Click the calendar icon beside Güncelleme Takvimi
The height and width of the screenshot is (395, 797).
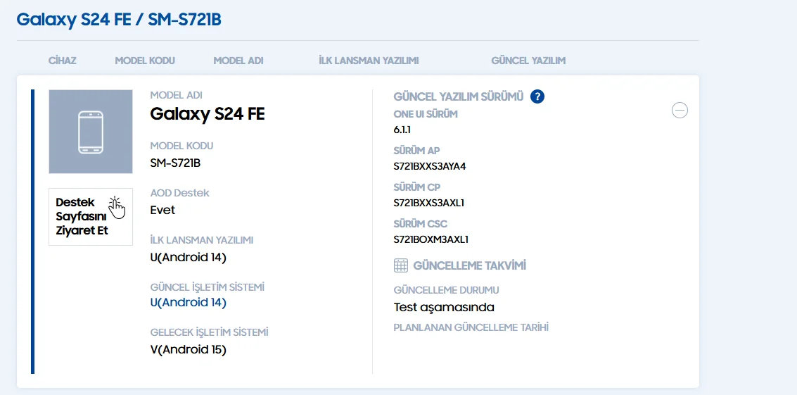(x=401, y=265)
